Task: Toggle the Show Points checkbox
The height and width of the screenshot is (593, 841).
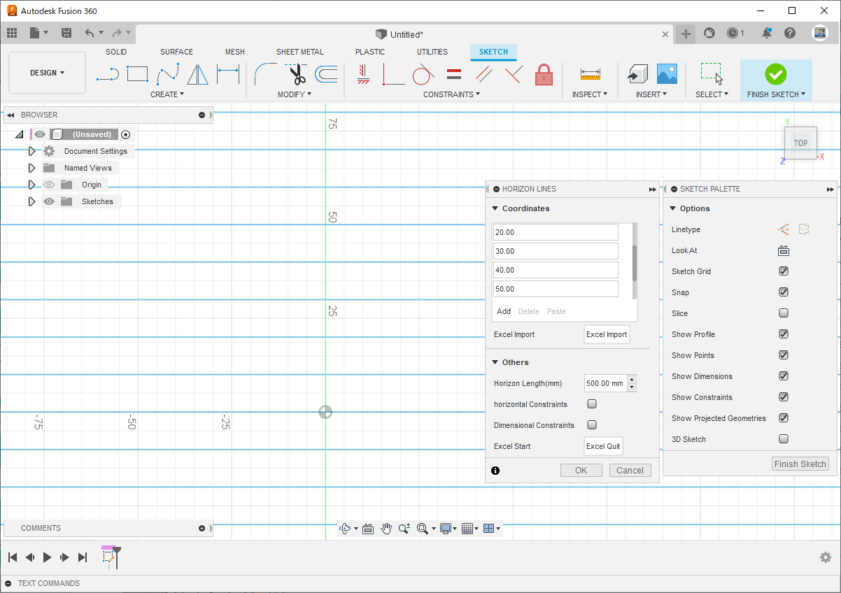Action: click(x=784, y=355)
